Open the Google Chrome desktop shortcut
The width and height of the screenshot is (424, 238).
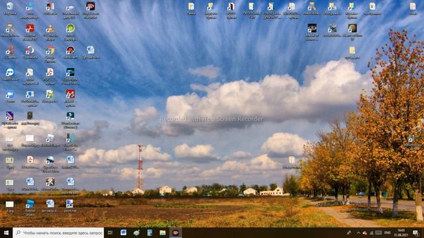tap(50, 54)
